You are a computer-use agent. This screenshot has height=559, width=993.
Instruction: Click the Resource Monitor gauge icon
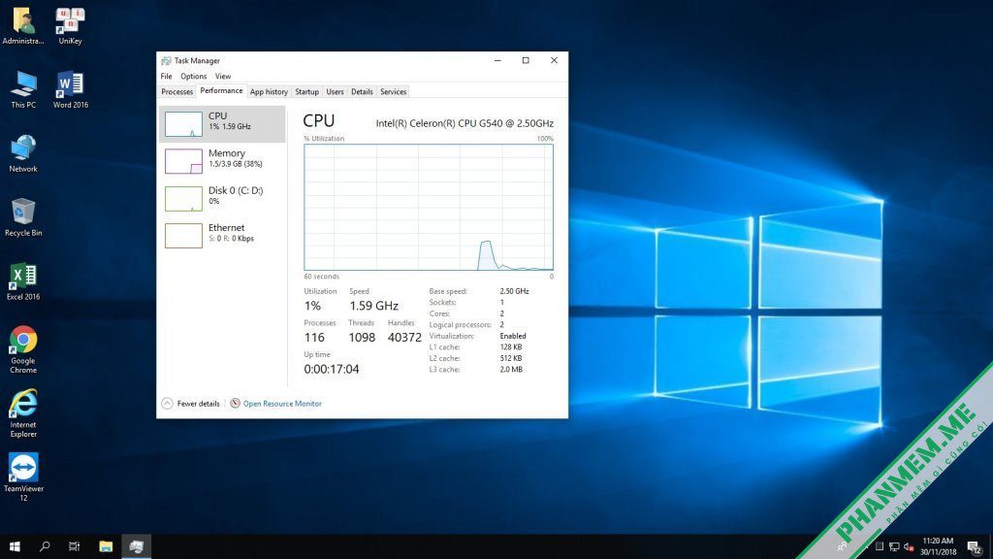pos(235,403)
